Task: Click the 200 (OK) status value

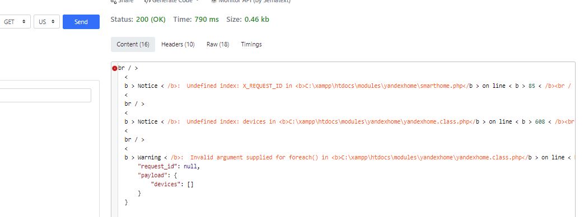Action: pos(151,20)
